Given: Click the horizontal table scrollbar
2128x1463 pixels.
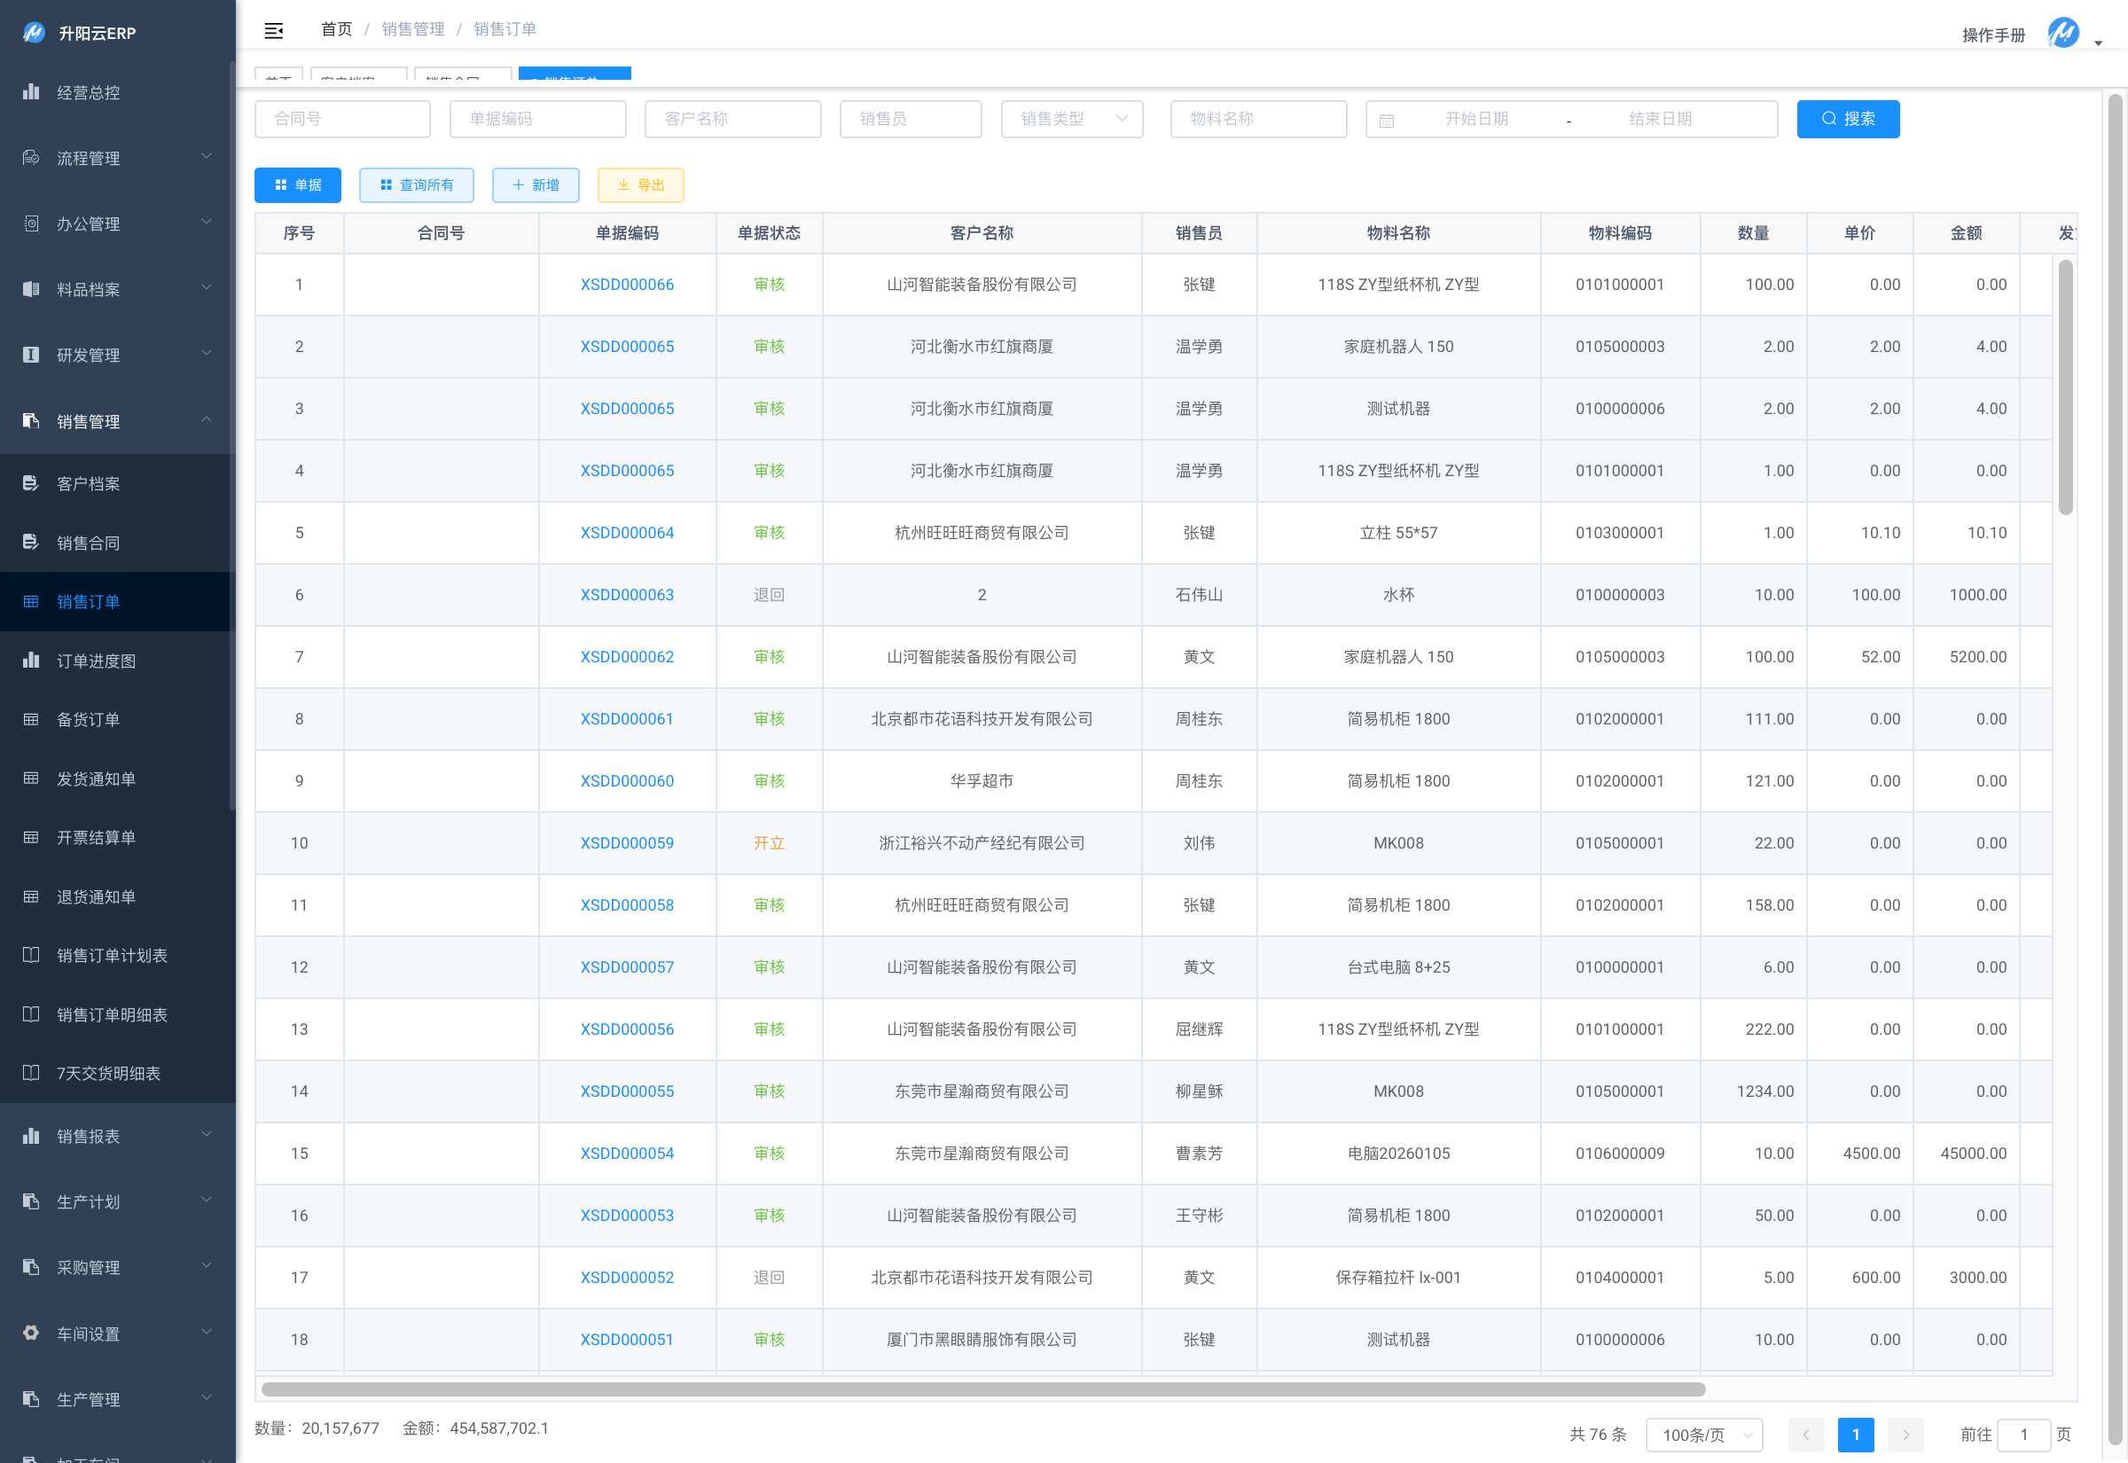Looking at the screenshot, I should [982, 1389].
